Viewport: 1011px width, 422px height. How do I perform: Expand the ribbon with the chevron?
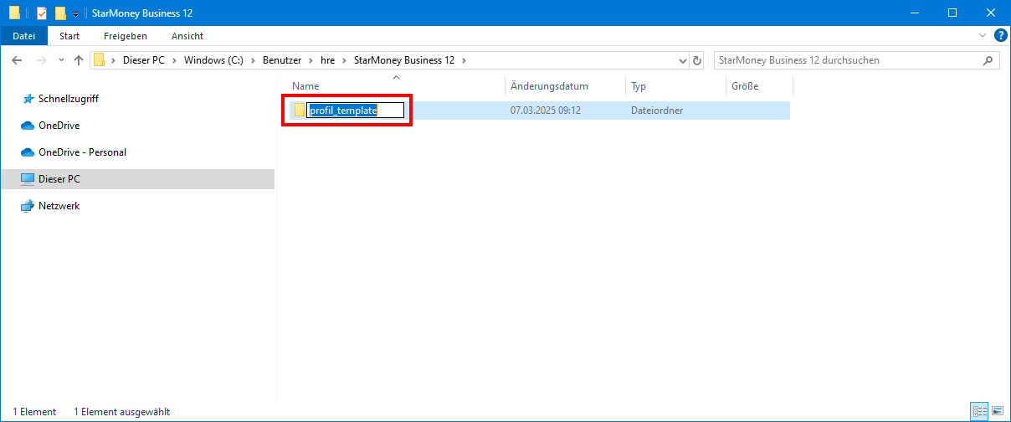(x=983, y=36)
